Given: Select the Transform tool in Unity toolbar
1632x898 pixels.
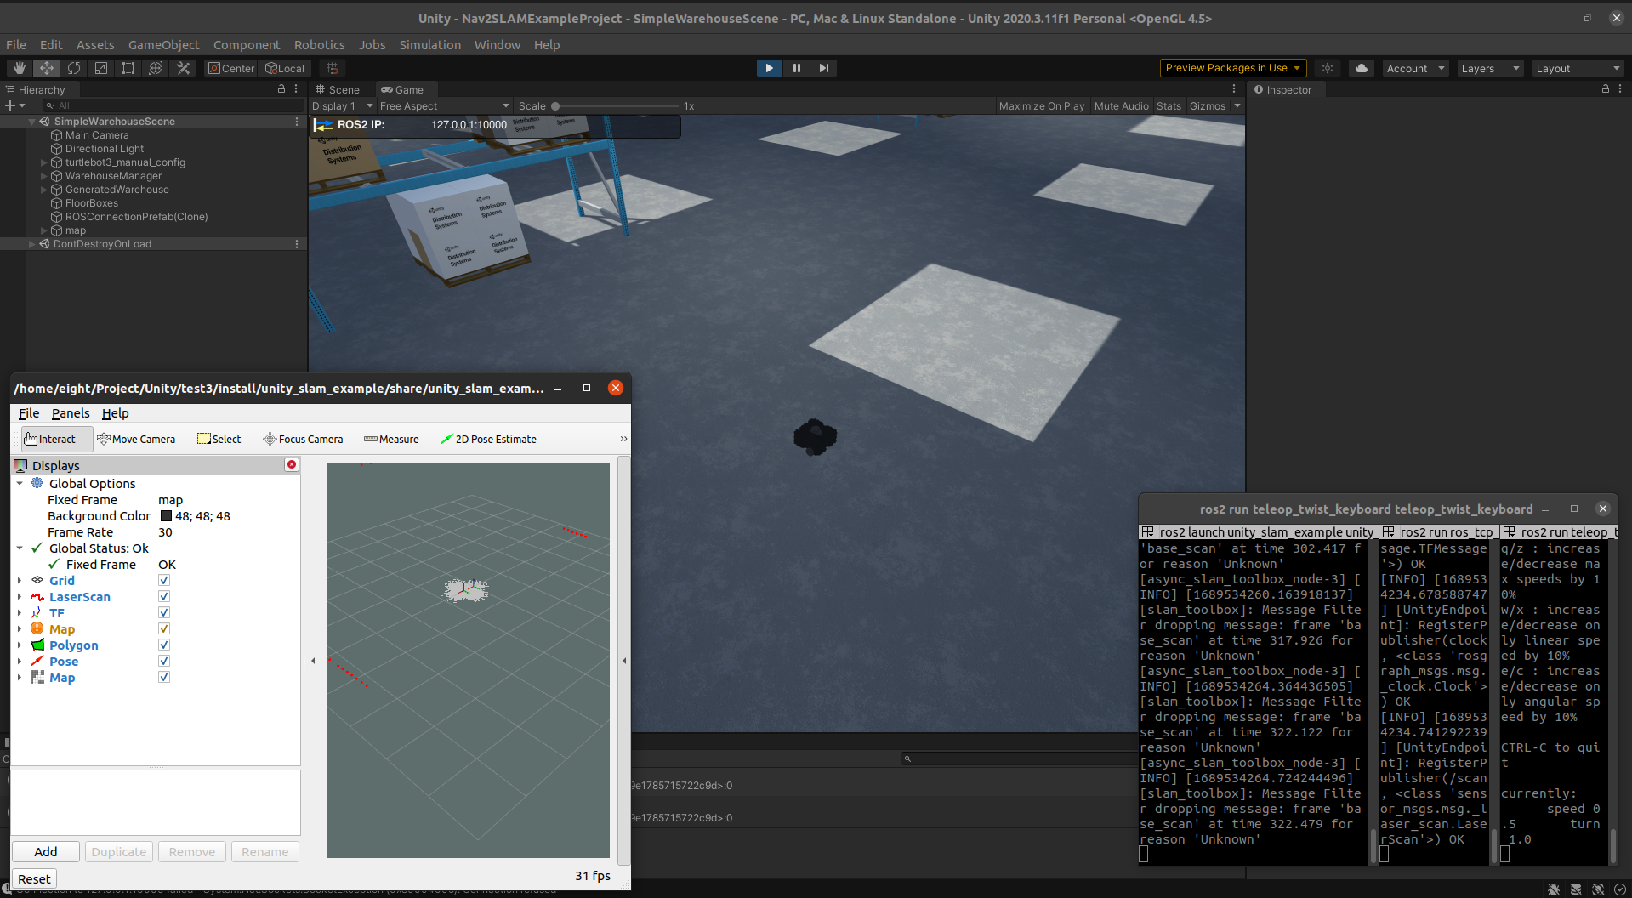Looking at the screenshot, I should pyautogui.click(x=156, y=68).
